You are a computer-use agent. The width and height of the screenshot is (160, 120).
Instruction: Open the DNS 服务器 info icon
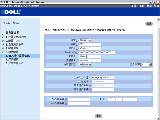click(x=66, y=99)
